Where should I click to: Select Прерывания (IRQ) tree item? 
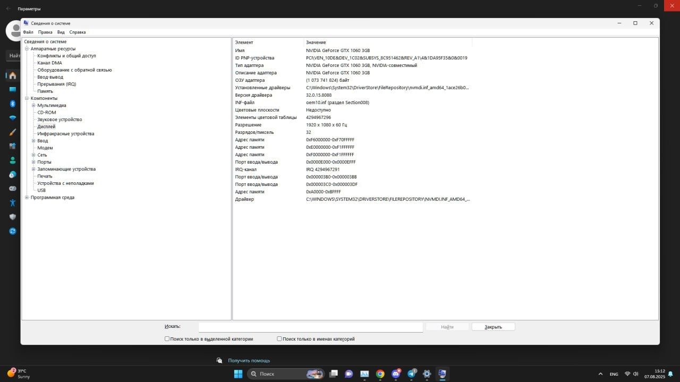point(56,84)
